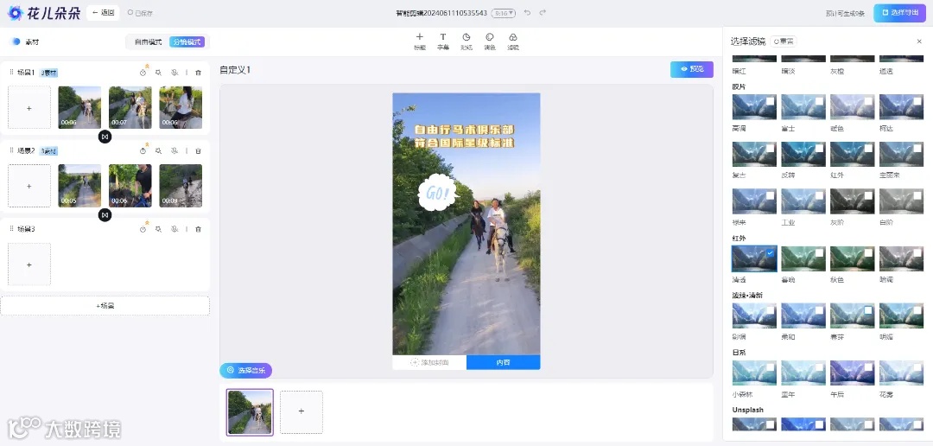Select the 花雾 filter thumbnail
Screen dimensions: 933x446
coord(901,373)
